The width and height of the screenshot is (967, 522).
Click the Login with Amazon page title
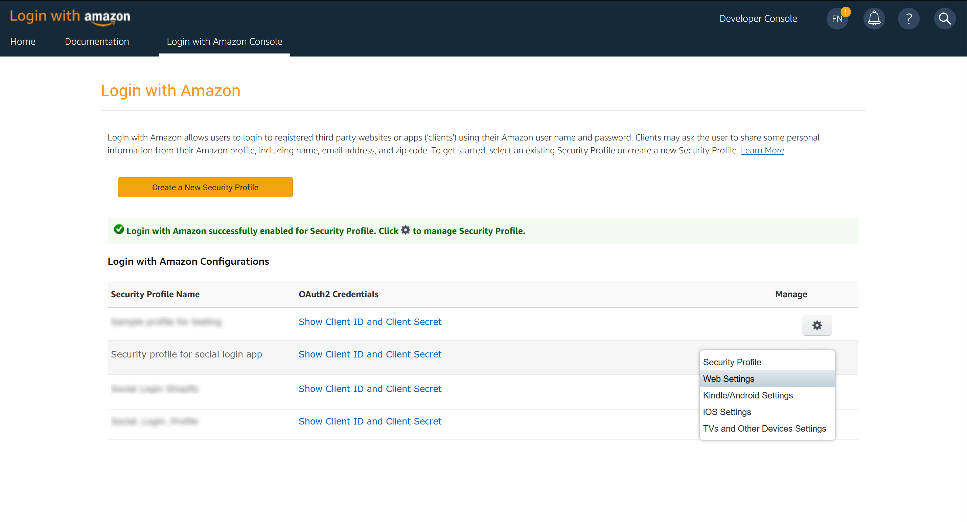click(x=170, y=91)
